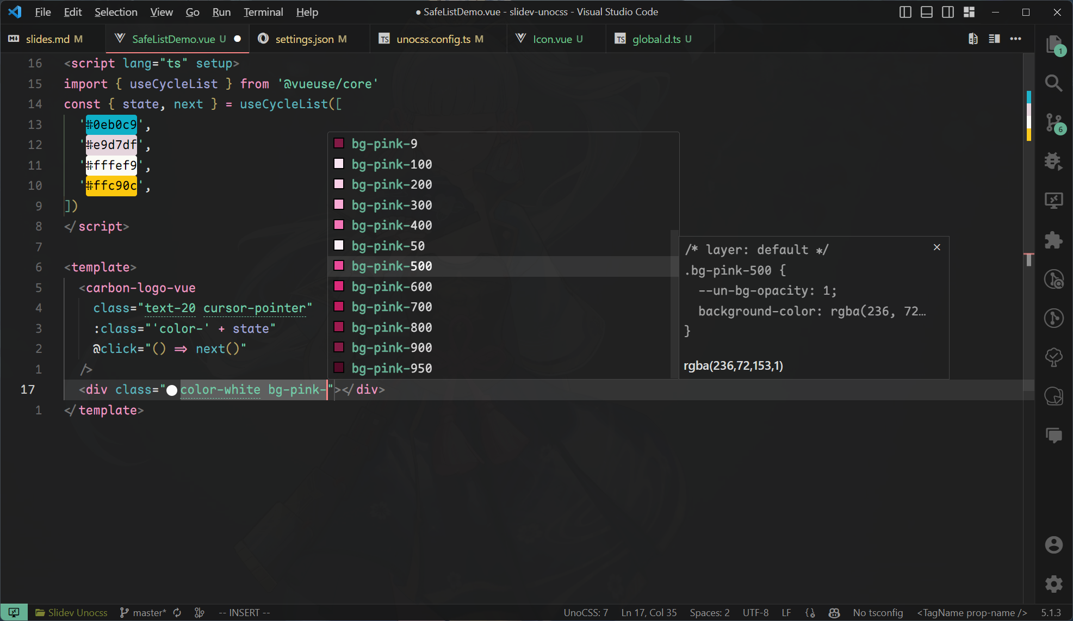Open the editor More Actions menu
Viewport: 1073px width, 621px height.
[1015, 39]
